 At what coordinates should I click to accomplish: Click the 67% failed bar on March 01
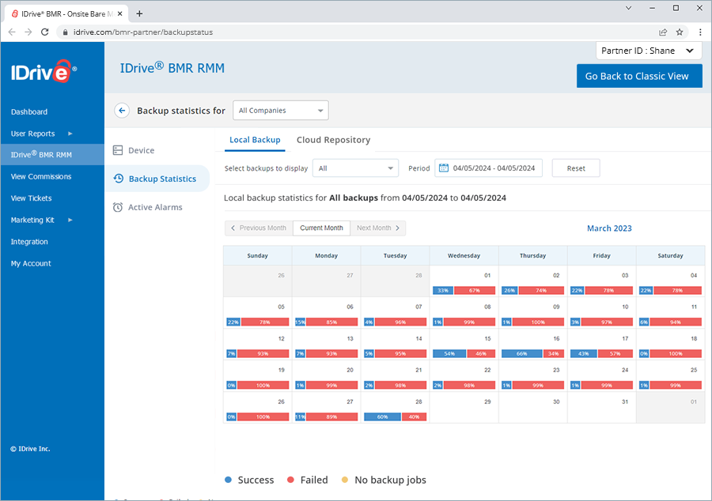[475, 291]
